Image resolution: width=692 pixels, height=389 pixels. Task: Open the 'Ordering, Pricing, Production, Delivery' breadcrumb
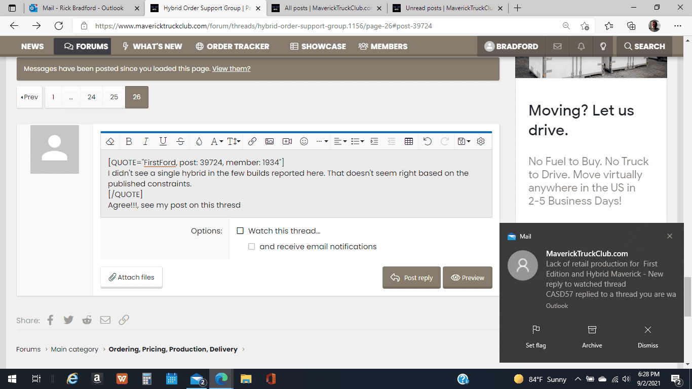[x=173, y=349]
